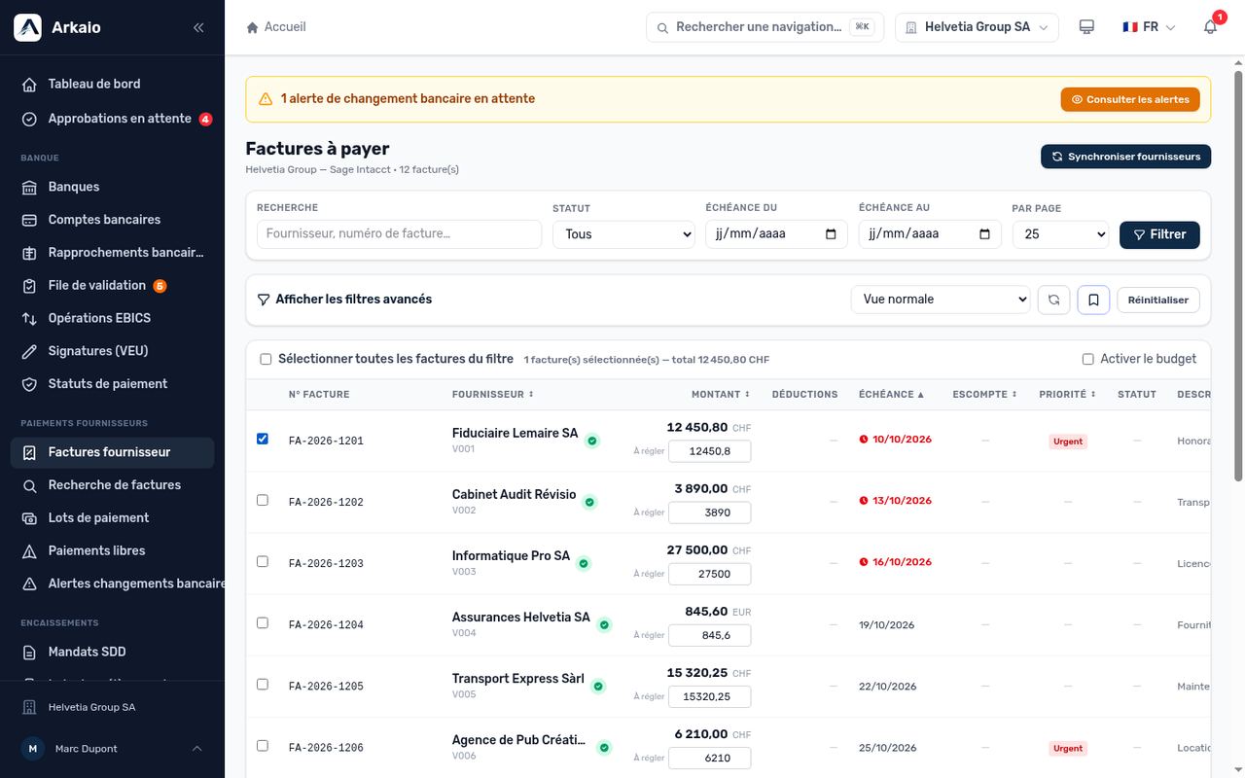This screenshot has width=1245, height=778.
Task: Enable the 'Activer le budget' checkbox
Action: 1088,359
